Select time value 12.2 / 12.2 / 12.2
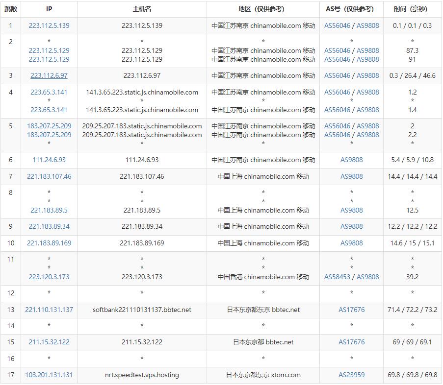The height and width of the screenshot is (385, 443). [412, 226]
